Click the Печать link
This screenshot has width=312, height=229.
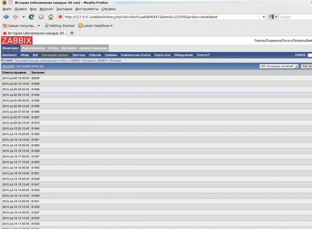(x=287, y=41)
